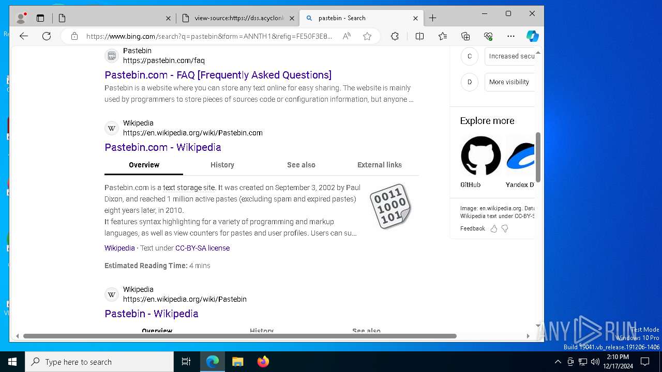This screenshot has height=372, width=662.
Task: Go back to the previous page
Action: (x=24, y=36)
